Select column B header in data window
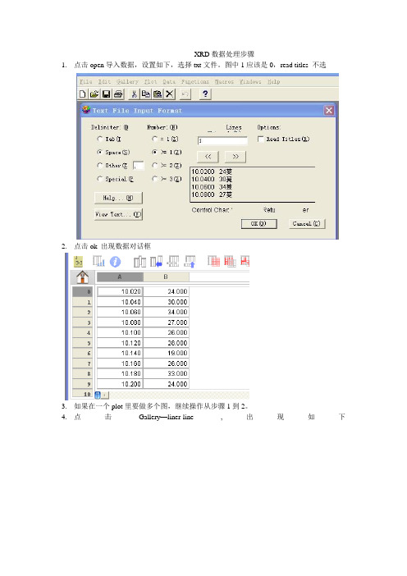The image size is (407, 576). pos(166,277)
